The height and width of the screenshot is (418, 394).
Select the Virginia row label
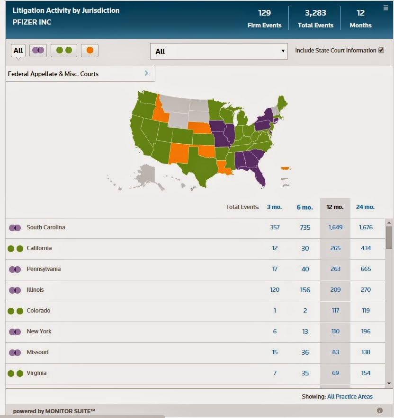tap(36, 373)
